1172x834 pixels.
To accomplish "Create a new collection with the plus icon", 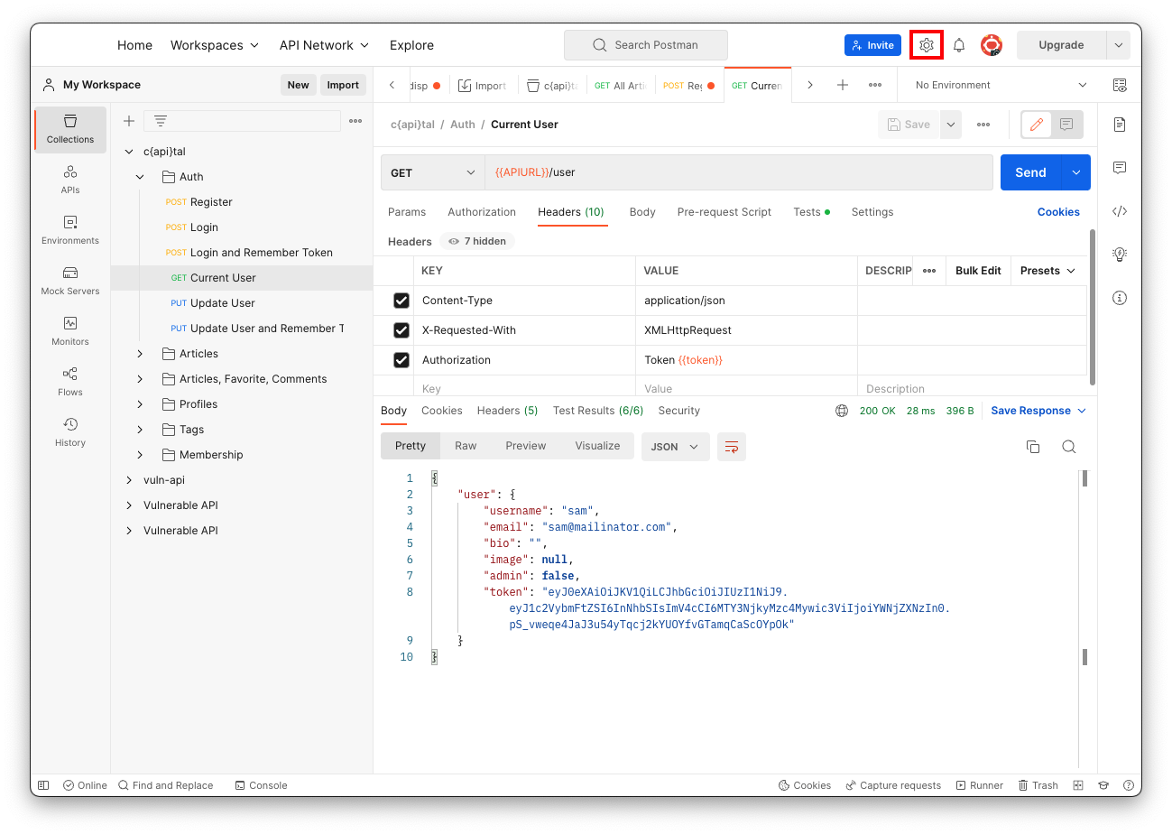I will (x=129, y=121).
